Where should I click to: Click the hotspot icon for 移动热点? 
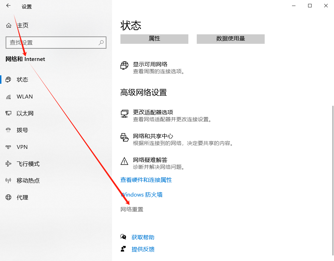coord(8,181)
